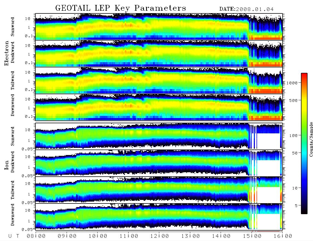Click the "0.1" energy tick of Electron Dawnward panel
Screen dimensions: 313x241
click(29, 116)
